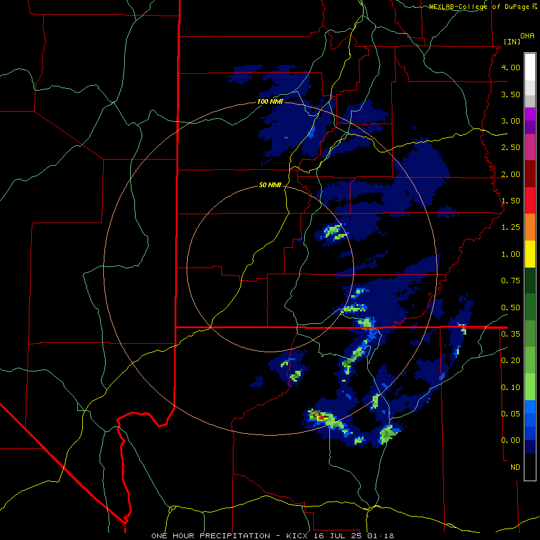
Task: Click the [IN] units label
Action: tap(512, 41)
